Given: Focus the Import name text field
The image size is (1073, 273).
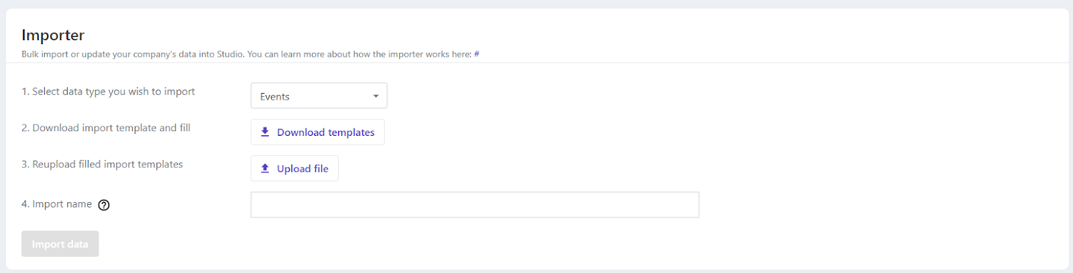Looking at the screenshot, I should [x=474, y=205].
